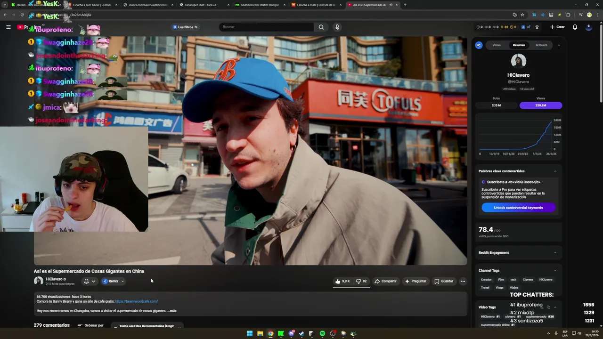603x339 pixels.
Task: Open the beanywoodcafe.com link
Action: 137,301
